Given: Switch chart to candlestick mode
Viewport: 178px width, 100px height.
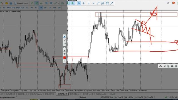Looking at the screenshot, I should [36, 3].
